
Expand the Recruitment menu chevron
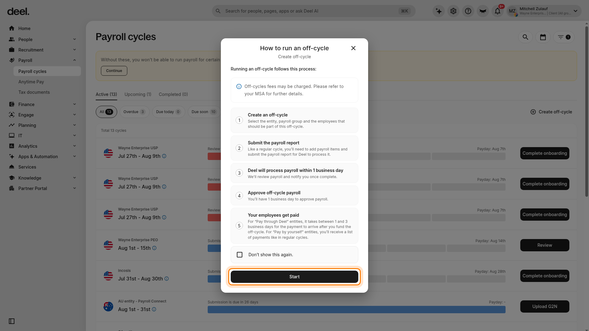tap(75, 50)
